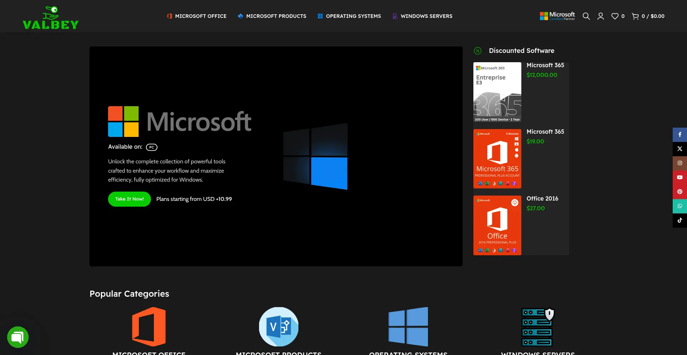Viewport: 687px width, 355px height.
Task: Click the PC availability badge
Action: click(152, 147)
